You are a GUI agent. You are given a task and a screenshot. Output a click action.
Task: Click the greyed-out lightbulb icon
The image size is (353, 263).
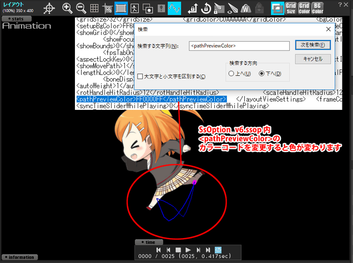pos(161,8)
